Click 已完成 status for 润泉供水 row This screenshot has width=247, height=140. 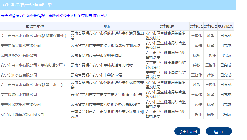click(x=226, y=45)
